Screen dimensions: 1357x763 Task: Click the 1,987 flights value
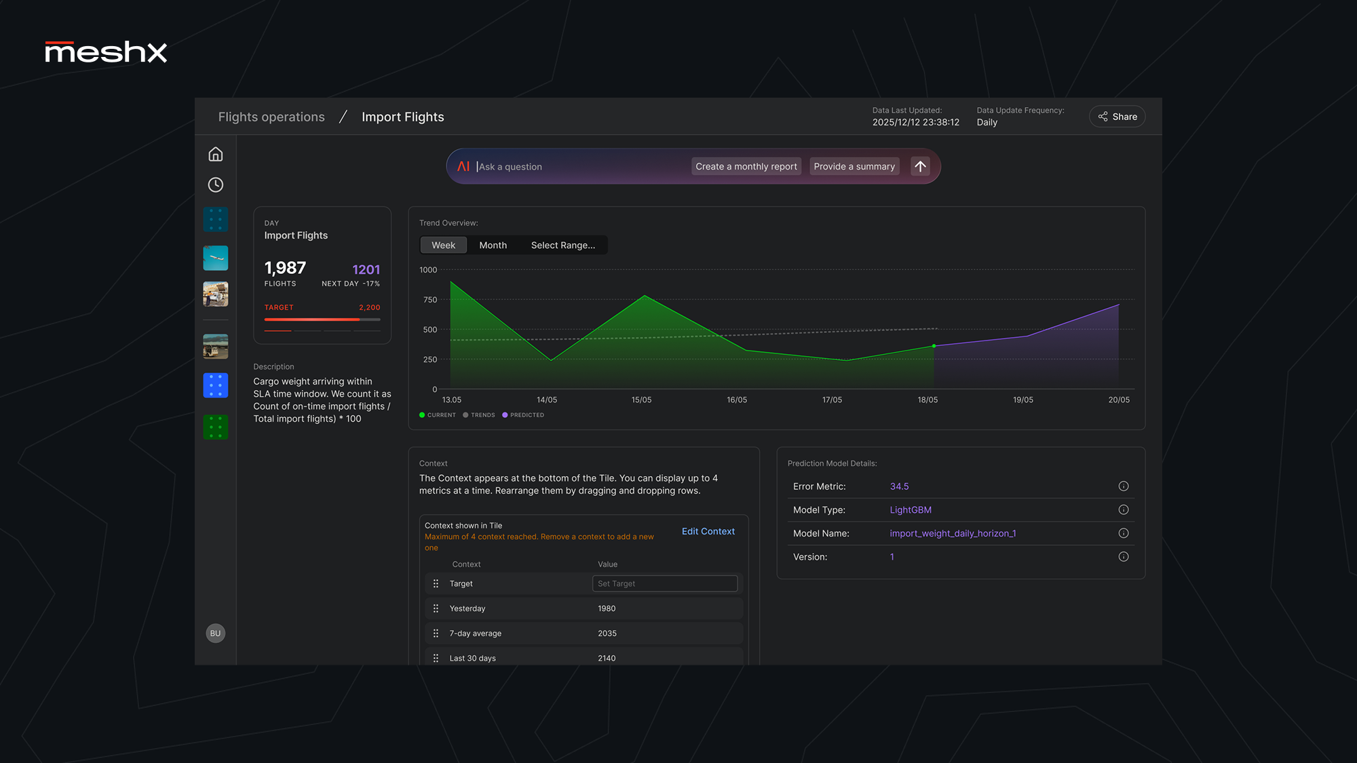(285, 268)
